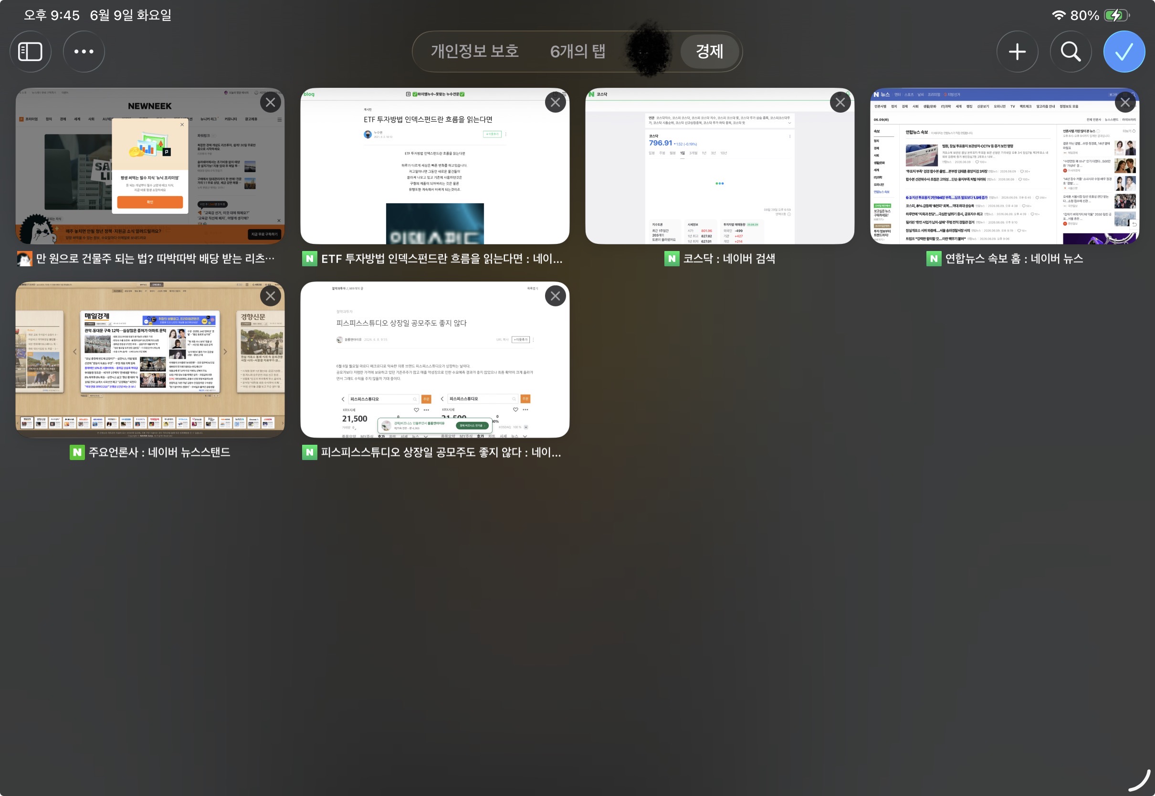Switch to 개인정보 보호 tab group
This screenshot has width=1155, height=796.
[475, 52]
